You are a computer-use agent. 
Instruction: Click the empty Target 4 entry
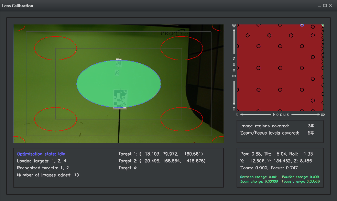click(128, 168)
